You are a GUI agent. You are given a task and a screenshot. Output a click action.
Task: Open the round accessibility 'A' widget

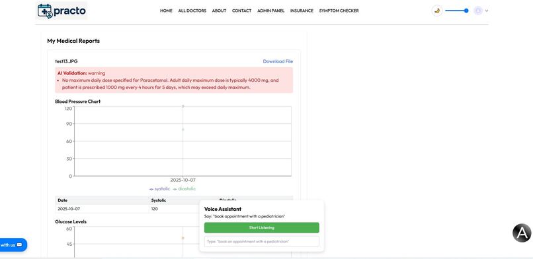tap(522, 233)
